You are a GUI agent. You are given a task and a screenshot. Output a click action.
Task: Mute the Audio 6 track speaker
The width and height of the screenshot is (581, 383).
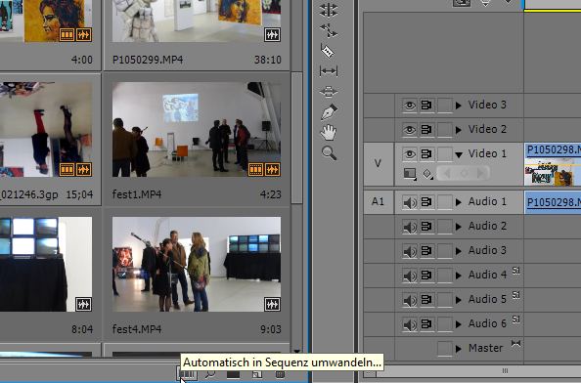[410, 324]
